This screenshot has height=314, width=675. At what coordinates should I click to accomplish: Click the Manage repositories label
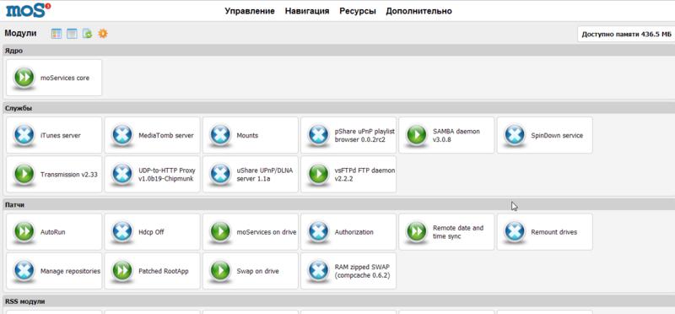point(71,271)
